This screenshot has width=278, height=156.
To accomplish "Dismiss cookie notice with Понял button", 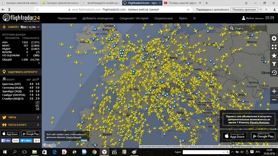I will [x=84, y=140].
